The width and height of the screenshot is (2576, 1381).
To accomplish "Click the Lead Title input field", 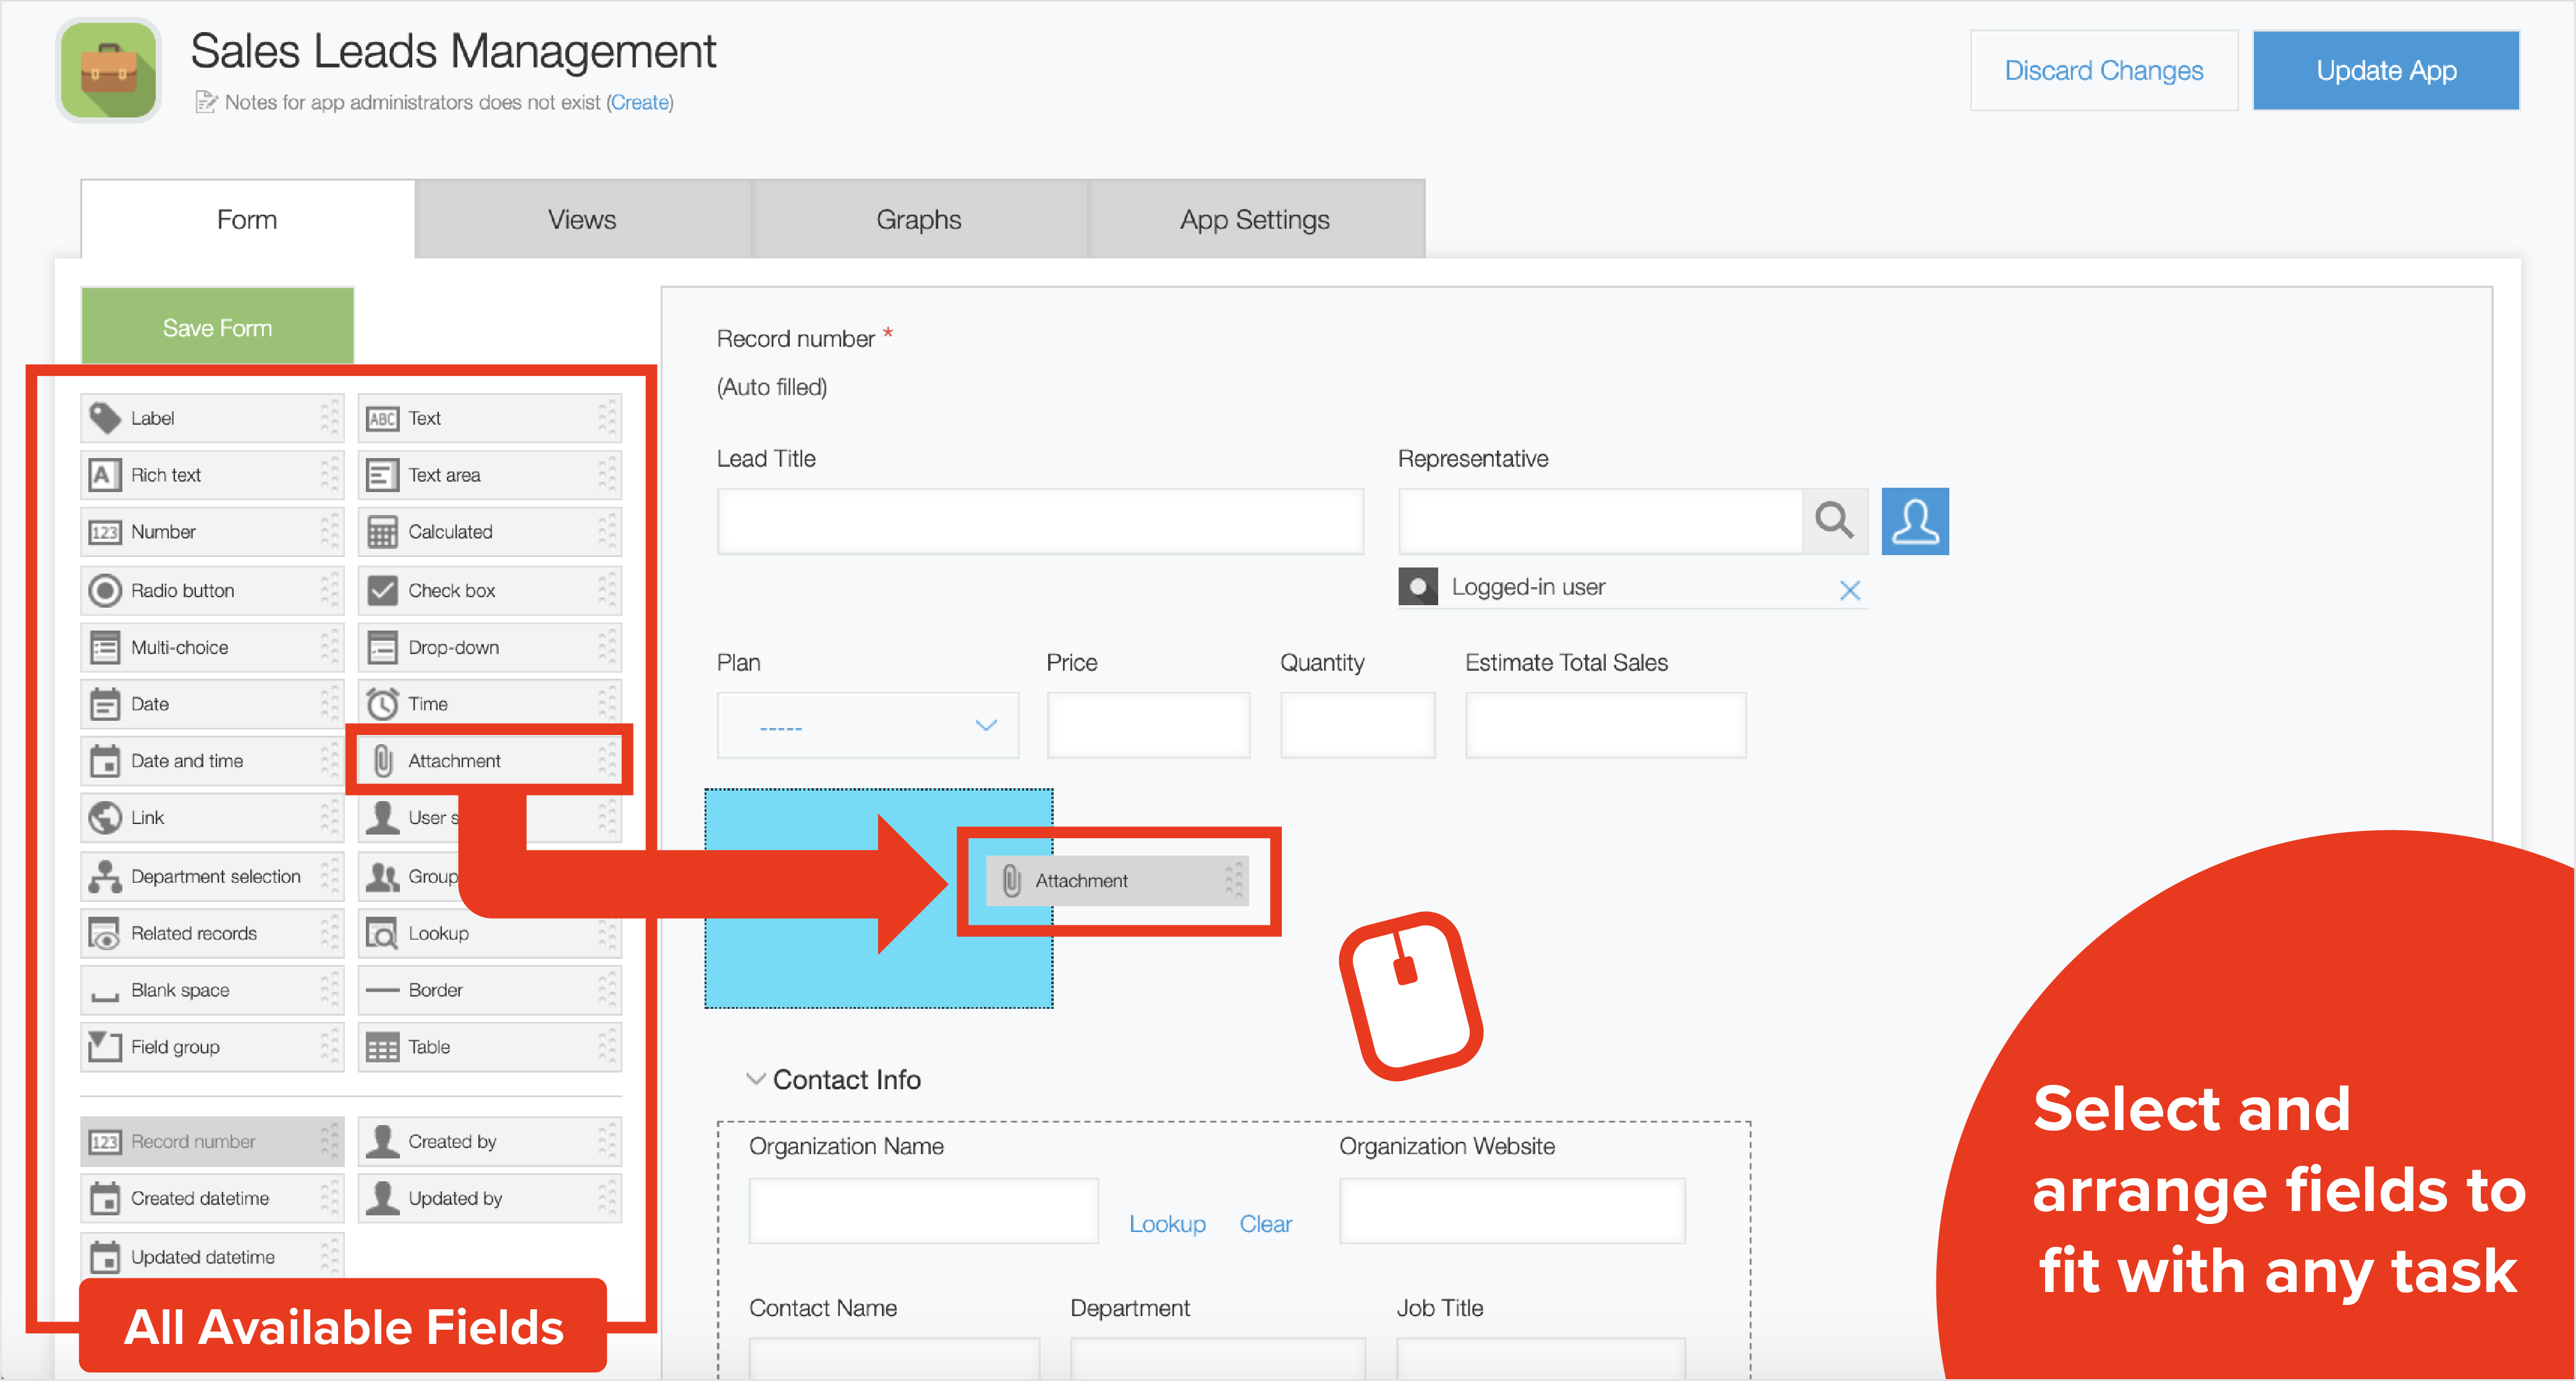I will [1040, 521].
